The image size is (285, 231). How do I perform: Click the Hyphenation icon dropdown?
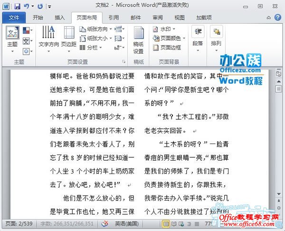[119, 48]
